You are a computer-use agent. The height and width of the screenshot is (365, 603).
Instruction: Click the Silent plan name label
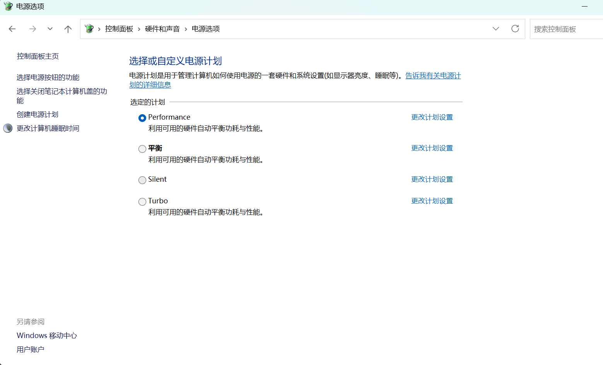(x=157, y=179)
